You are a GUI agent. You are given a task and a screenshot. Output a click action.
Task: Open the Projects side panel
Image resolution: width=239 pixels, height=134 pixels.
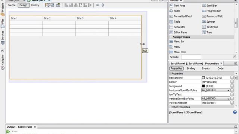point(3,9)
